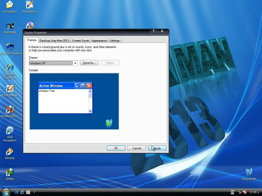Click the 11:00 taskbar clock
This screenshot has height=196, width=262.
point(254,192)
